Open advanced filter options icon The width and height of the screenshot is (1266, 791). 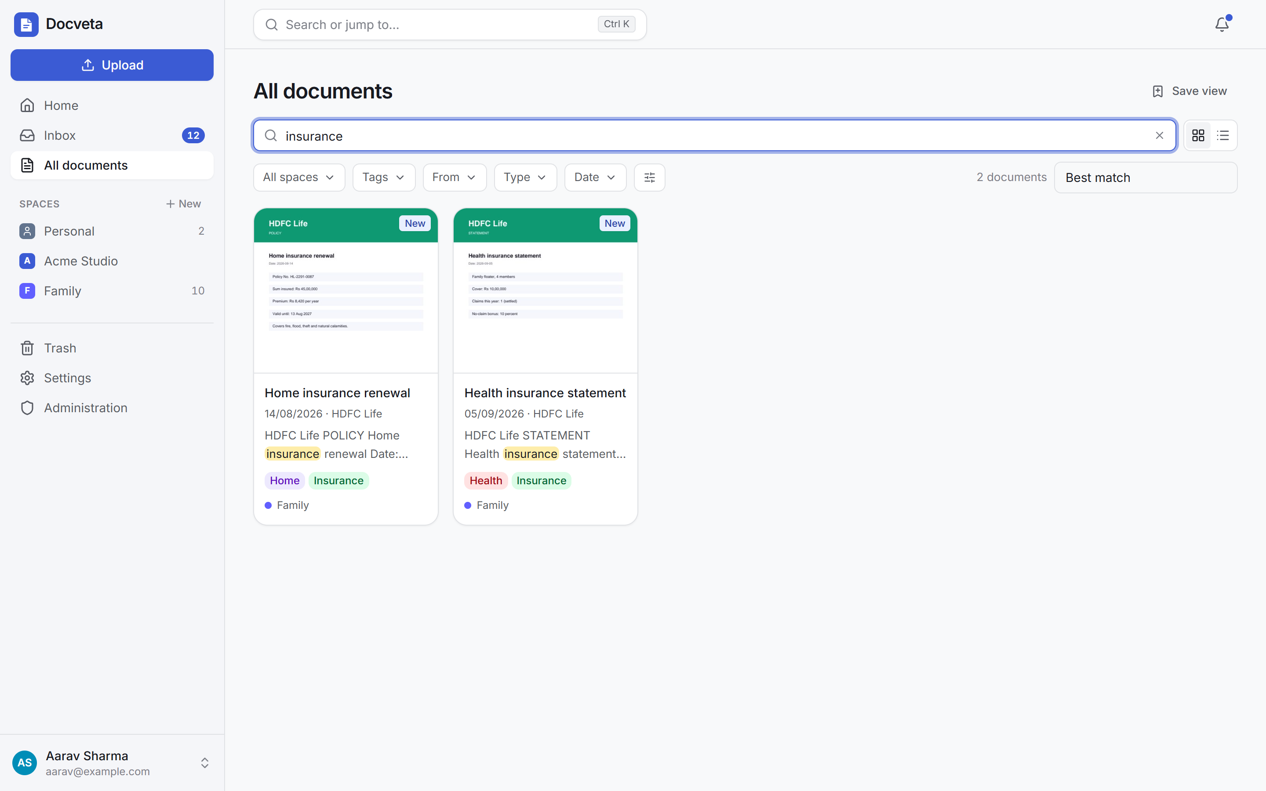(649, 178)
